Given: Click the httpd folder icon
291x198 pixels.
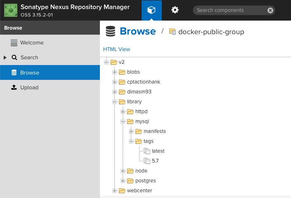Looking at the screenshot, I should (130, 112).
